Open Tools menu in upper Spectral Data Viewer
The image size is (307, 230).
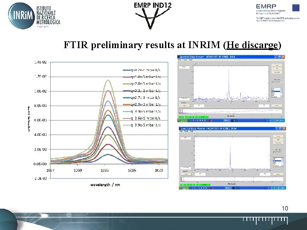point(185,60)
